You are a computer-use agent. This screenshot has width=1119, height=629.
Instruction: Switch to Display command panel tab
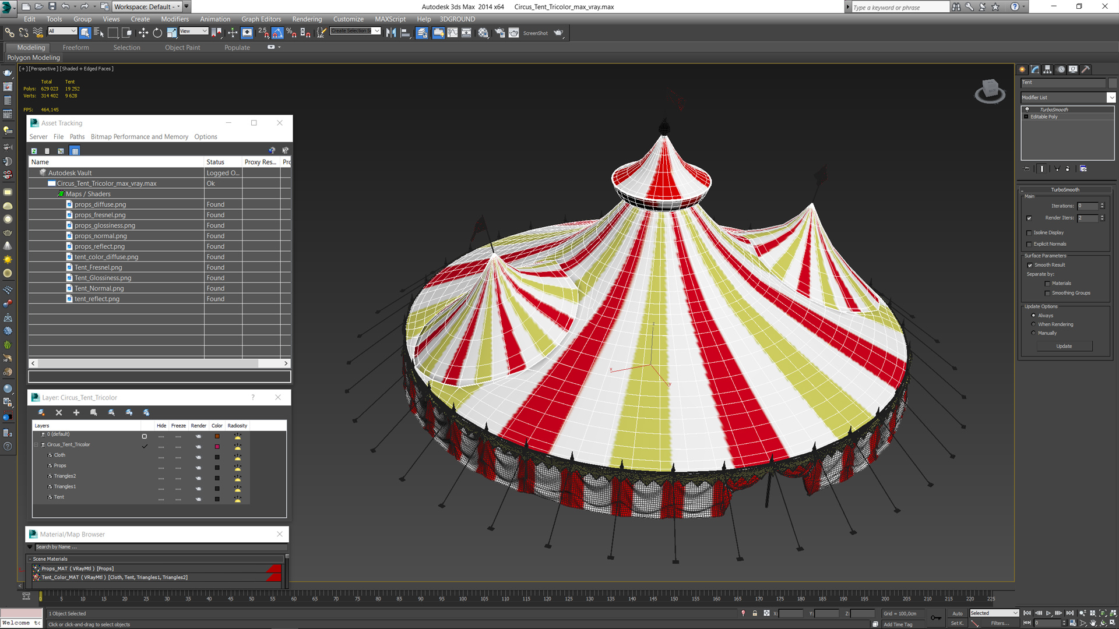click(1073, 69)
